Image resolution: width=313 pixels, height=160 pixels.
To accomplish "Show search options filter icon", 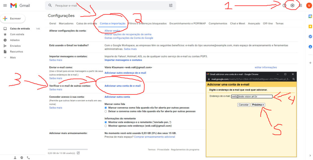I will (x=171, y=5).
